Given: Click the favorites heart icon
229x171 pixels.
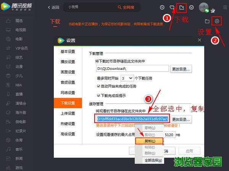Looking at the screenshot, I should pyautogui.click(x=172, y=7).
